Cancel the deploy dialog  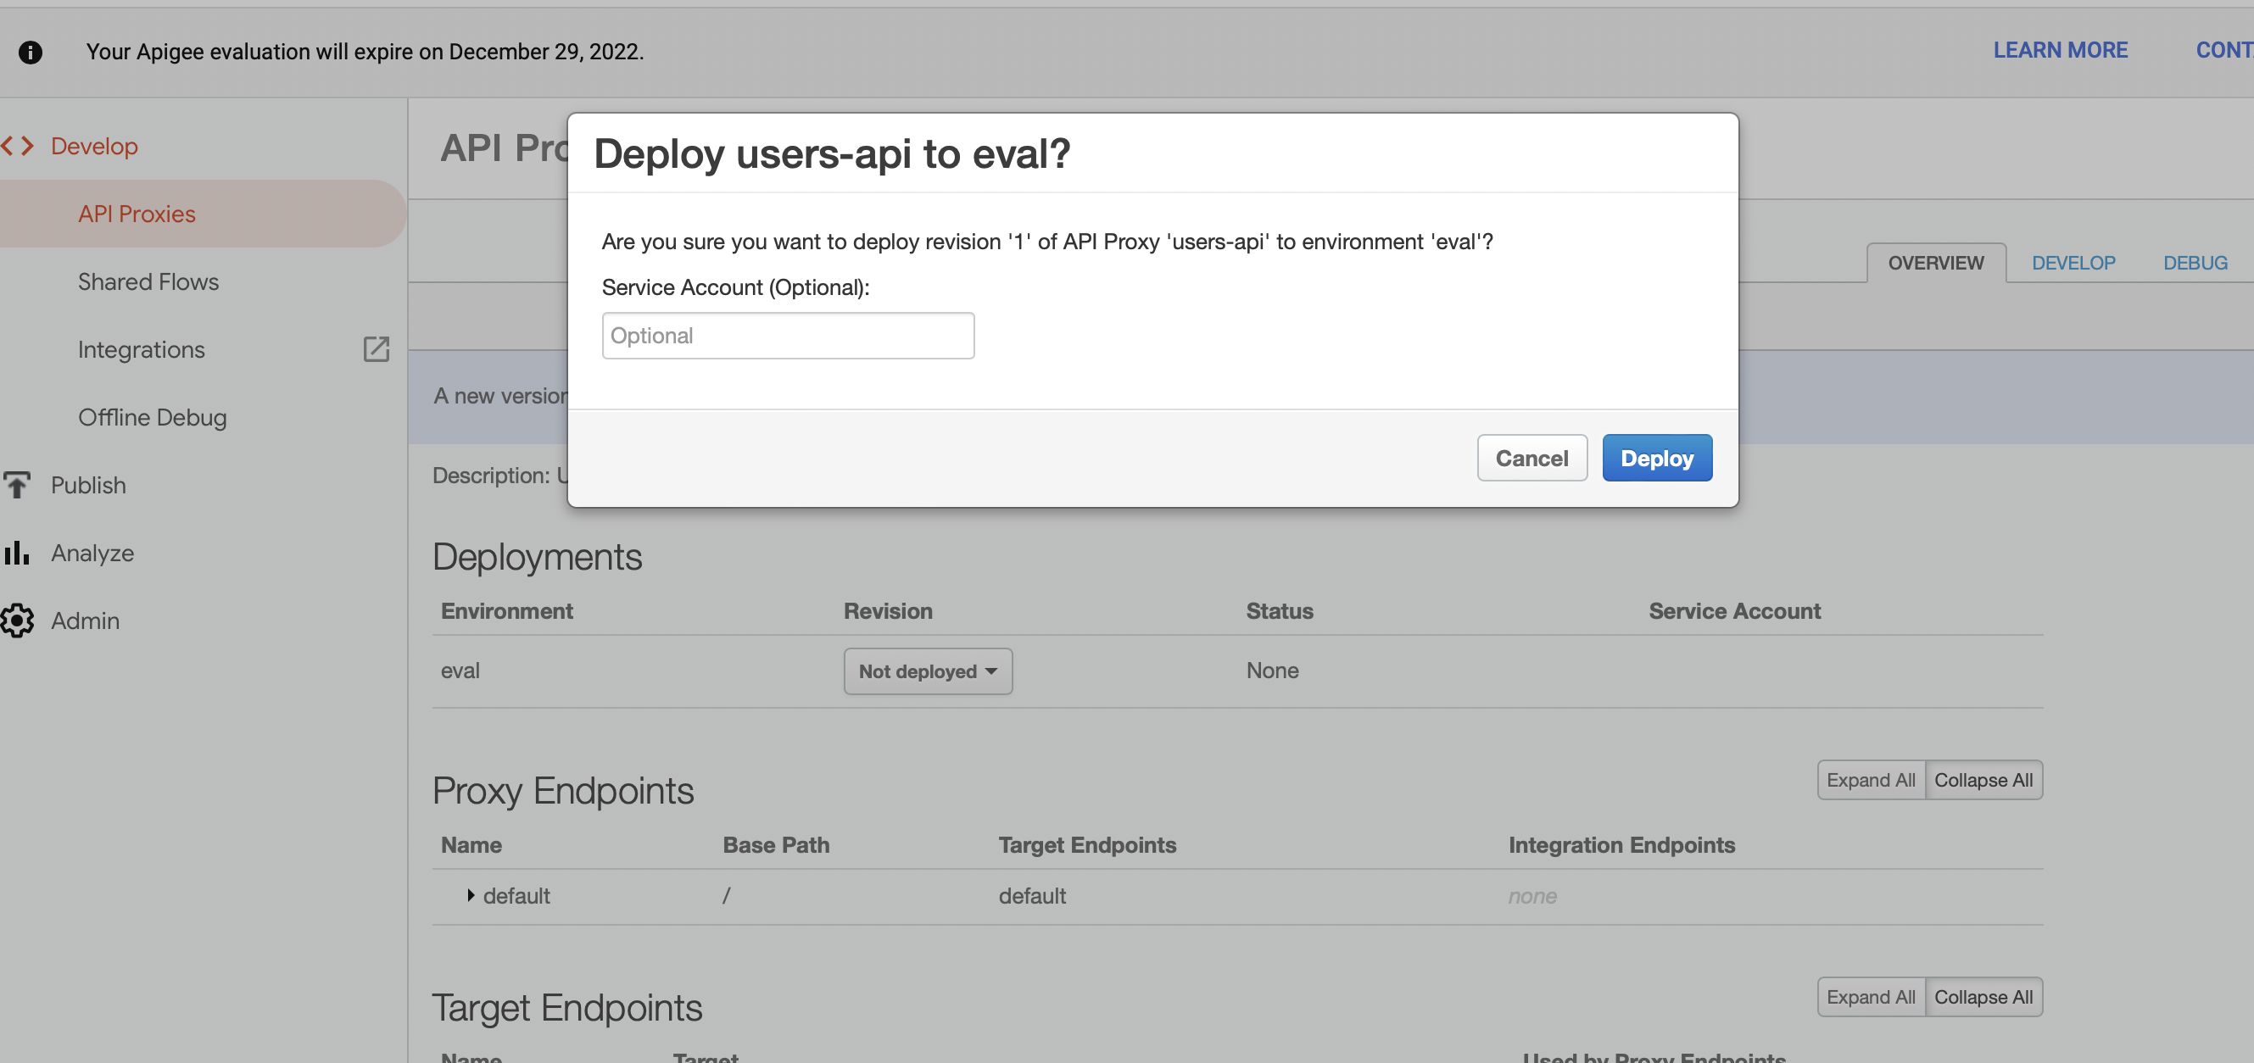click(x=1531, y=458)
